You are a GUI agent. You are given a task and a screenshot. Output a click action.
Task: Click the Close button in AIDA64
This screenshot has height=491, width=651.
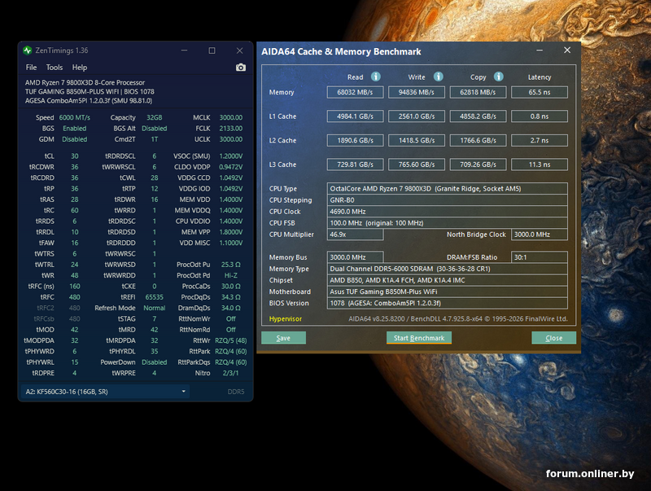[553, 338]
